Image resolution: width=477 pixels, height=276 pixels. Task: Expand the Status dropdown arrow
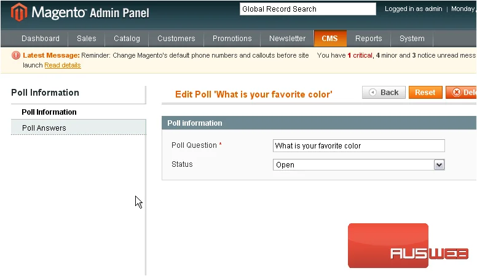click(x=439, y=165)
